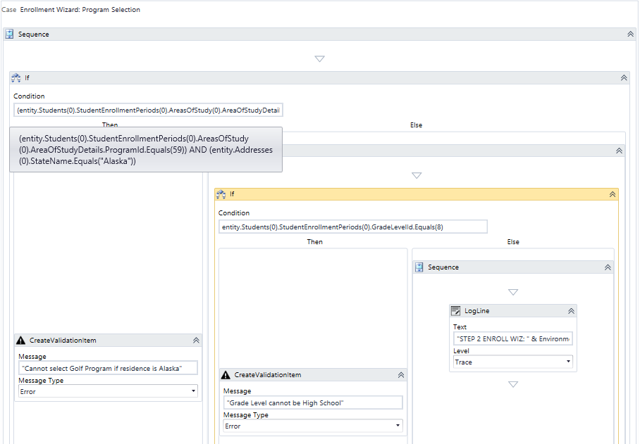This screenshot has height=444, width=640.
Task: Open the Message Type dropdown showing Error for Golf validation
Action: [x=192, y=391]
